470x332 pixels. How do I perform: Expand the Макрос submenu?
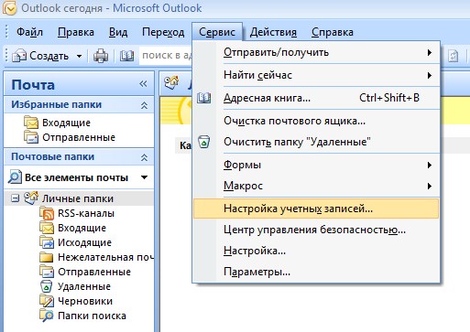[430, 186]
